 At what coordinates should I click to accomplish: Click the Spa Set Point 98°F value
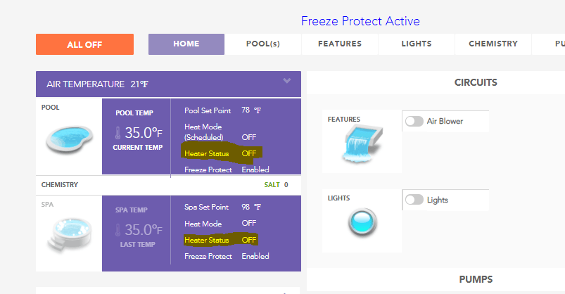coord(251,207)
